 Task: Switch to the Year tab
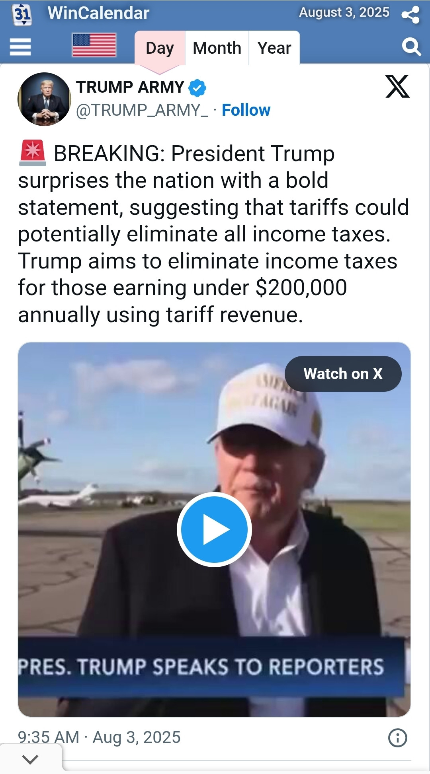click(274, 48)
